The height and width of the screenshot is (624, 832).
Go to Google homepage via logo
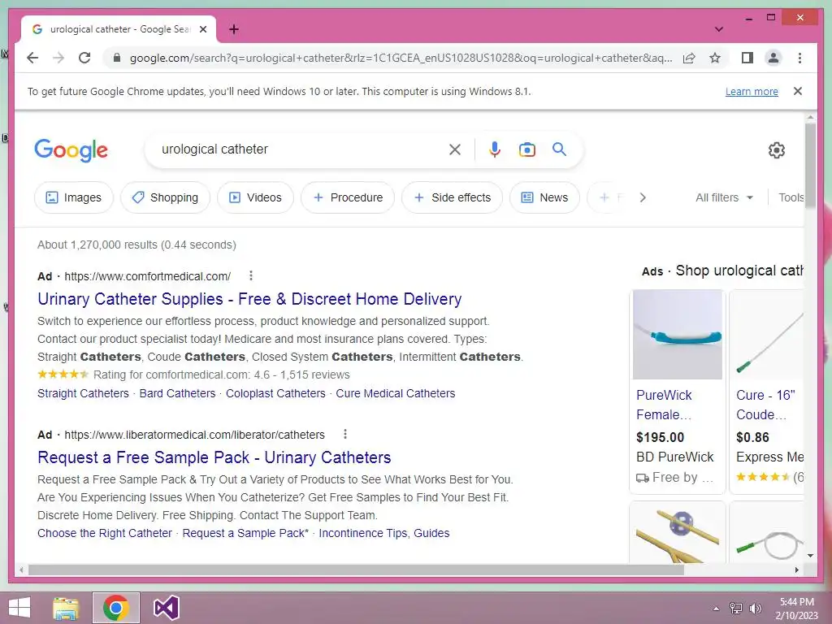coord(71,150)
